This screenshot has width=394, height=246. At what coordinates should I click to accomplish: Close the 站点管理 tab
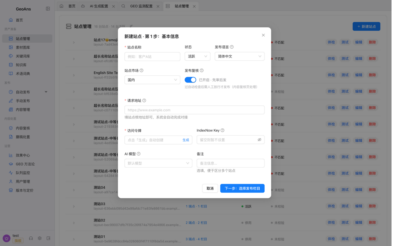coord(194,6)
